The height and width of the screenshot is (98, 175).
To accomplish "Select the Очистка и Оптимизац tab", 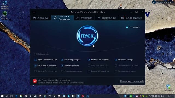I will point(63,18).
